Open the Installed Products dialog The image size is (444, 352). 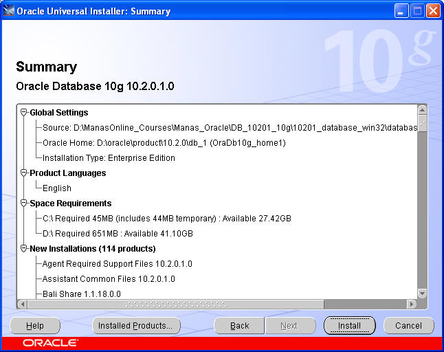(x=137, y=325)
